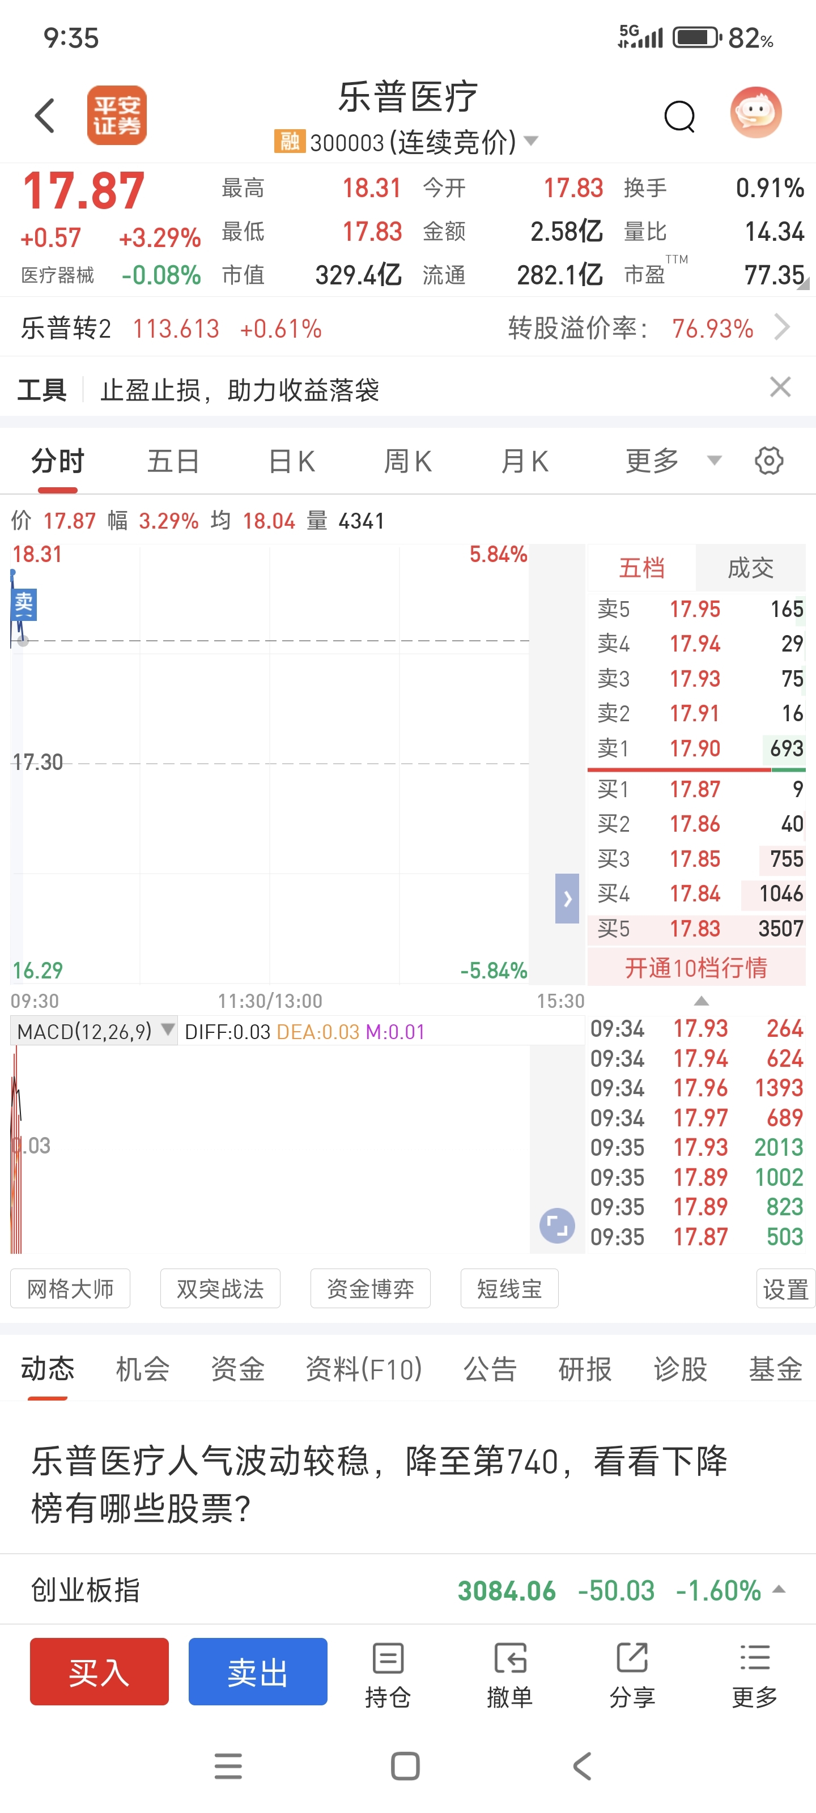The image size is (816, 1813).
Task: Open the Ping An Securities logo
Action: (117, 116)
